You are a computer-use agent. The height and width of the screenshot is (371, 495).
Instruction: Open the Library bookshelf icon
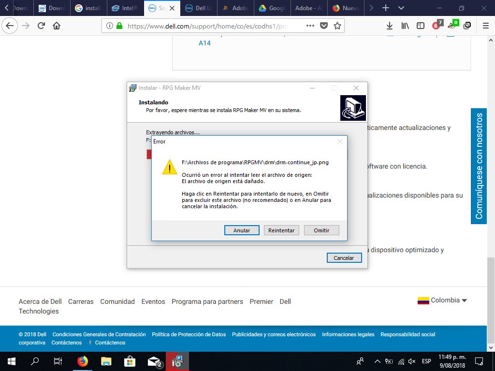coord(405,26)
